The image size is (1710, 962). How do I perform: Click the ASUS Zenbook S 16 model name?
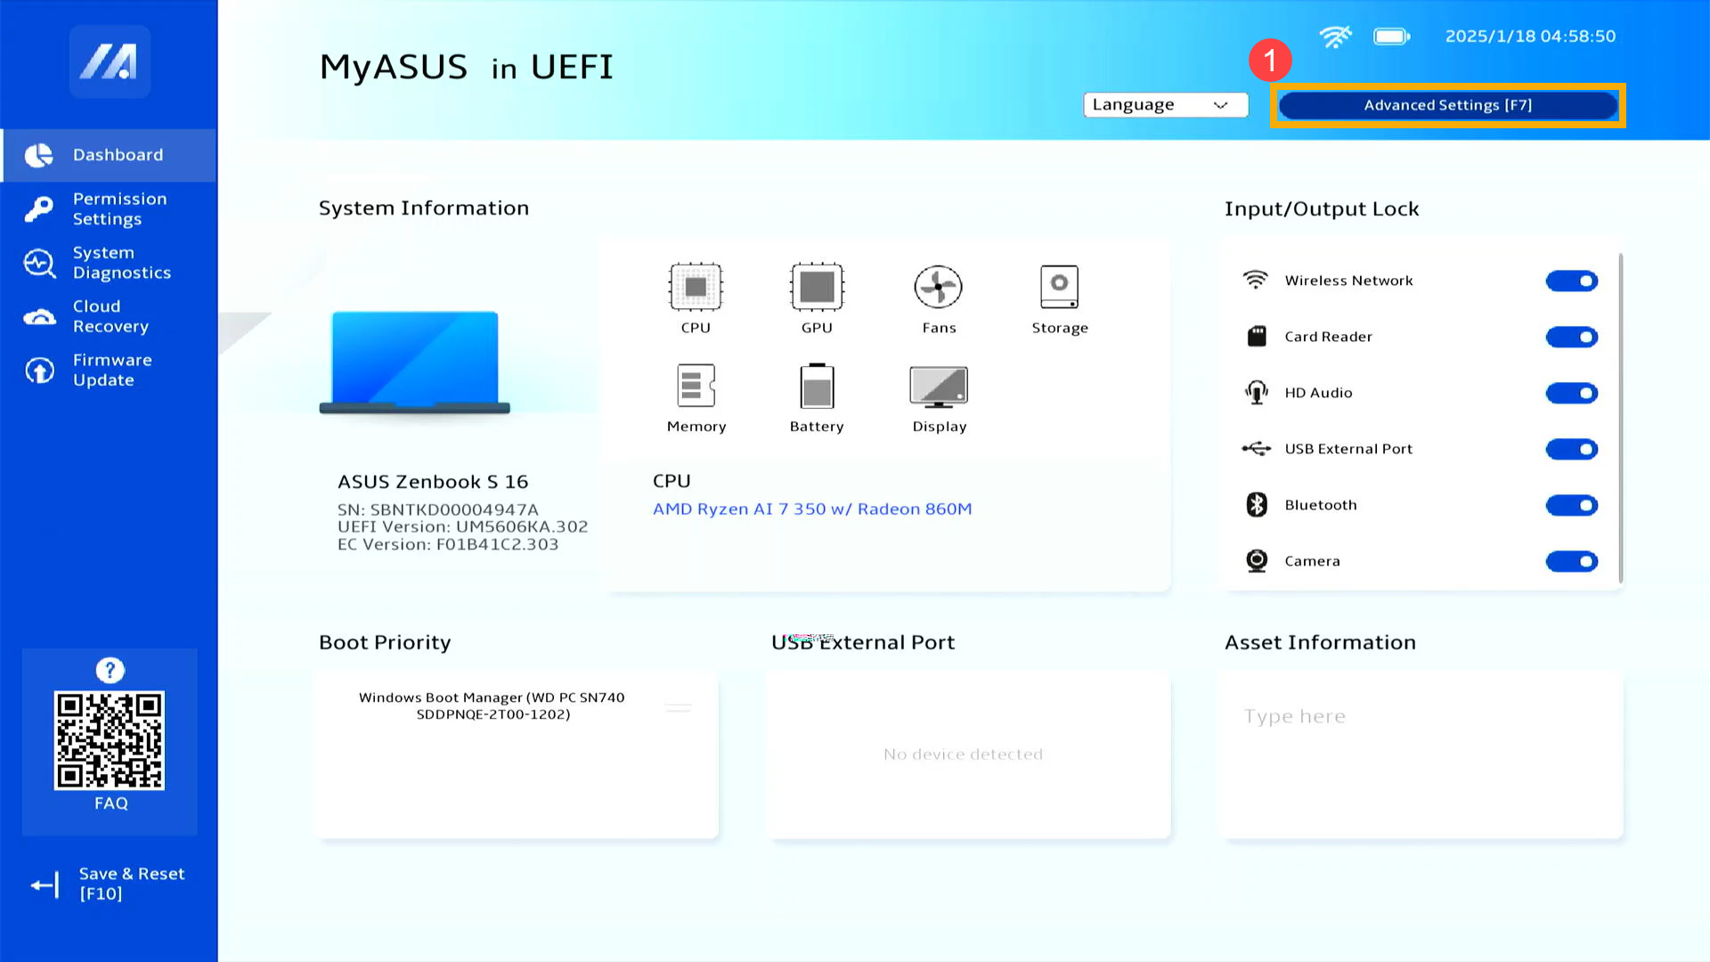(433, 482)
